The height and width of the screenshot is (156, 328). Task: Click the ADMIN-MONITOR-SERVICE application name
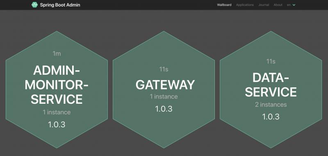57,85
